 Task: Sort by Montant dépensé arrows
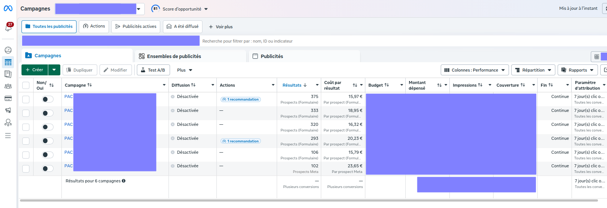coord(439,85)
